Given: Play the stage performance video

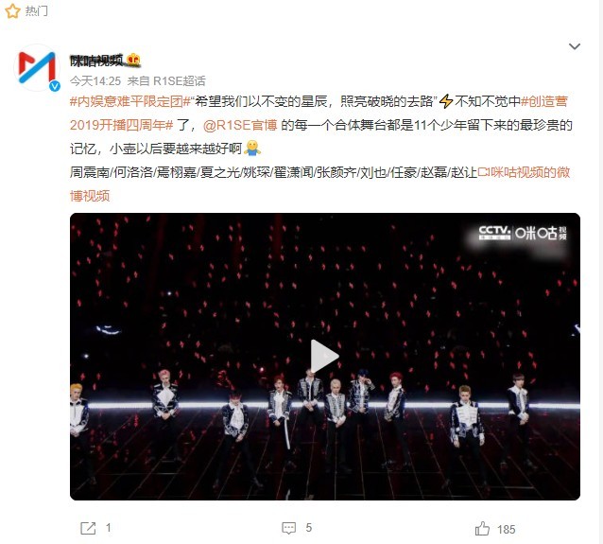Looking at the screenshot, I should [x=324, y=356].
